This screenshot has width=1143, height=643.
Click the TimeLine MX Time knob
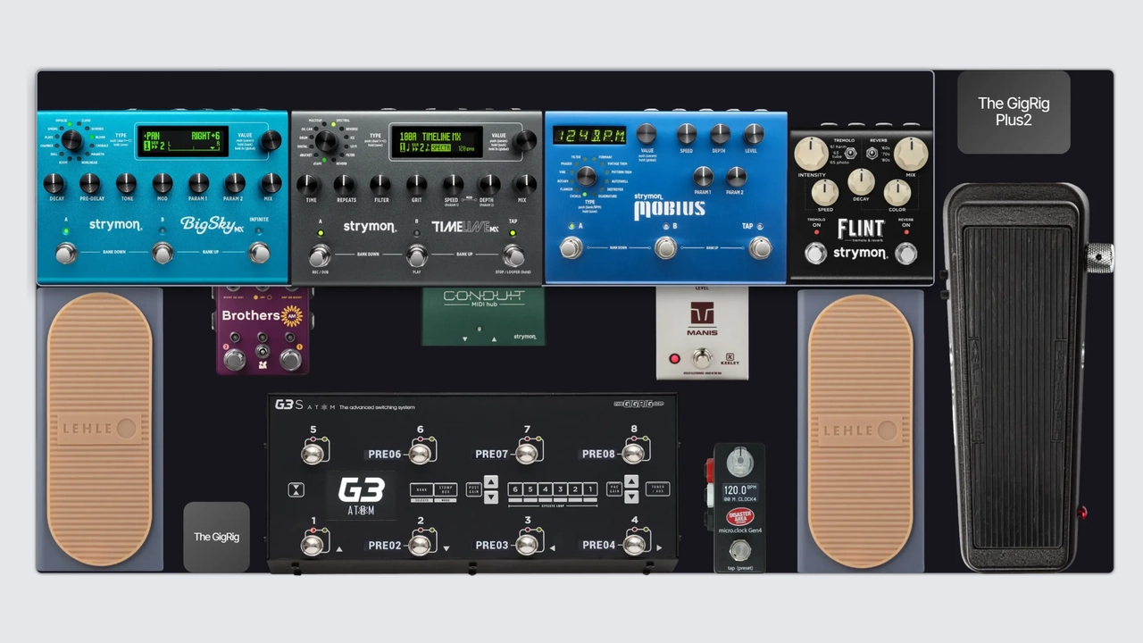pyautogui.click(x=308, y=184)
